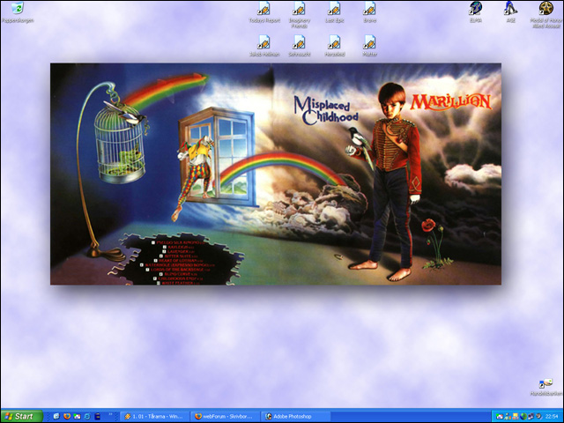Select the Mutter desktop shortcut
The height and width of the screenshot is (423, 564).
(x=369, y=46)
